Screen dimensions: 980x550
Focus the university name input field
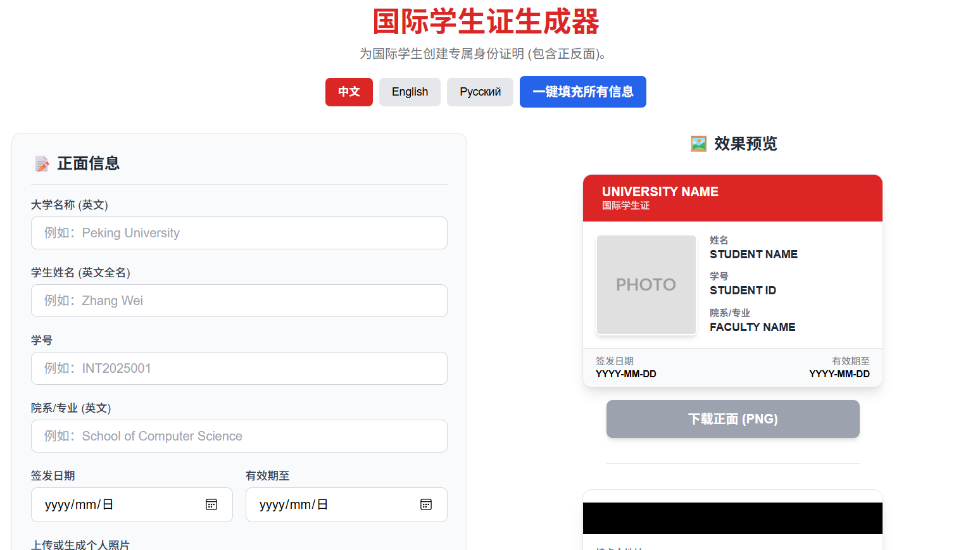(239, 233)
